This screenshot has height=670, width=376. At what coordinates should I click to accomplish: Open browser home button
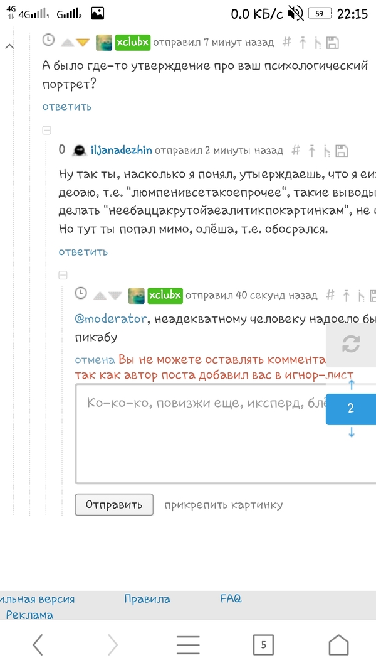pyautogui.click(x=338, y=644)
